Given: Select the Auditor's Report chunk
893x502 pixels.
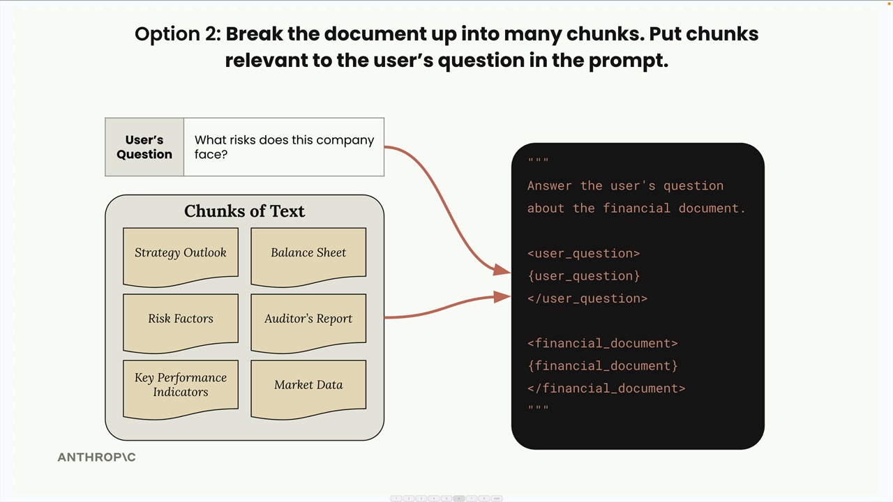Looking at the screenshot, I should [308, 319].
